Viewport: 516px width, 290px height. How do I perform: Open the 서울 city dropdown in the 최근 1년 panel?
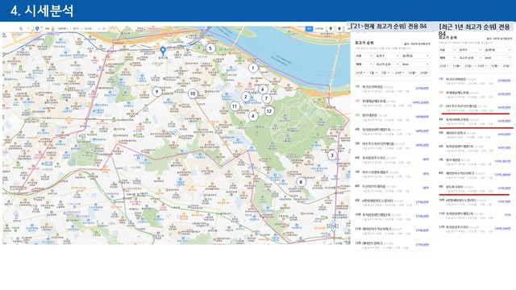(x=447, y=50)
